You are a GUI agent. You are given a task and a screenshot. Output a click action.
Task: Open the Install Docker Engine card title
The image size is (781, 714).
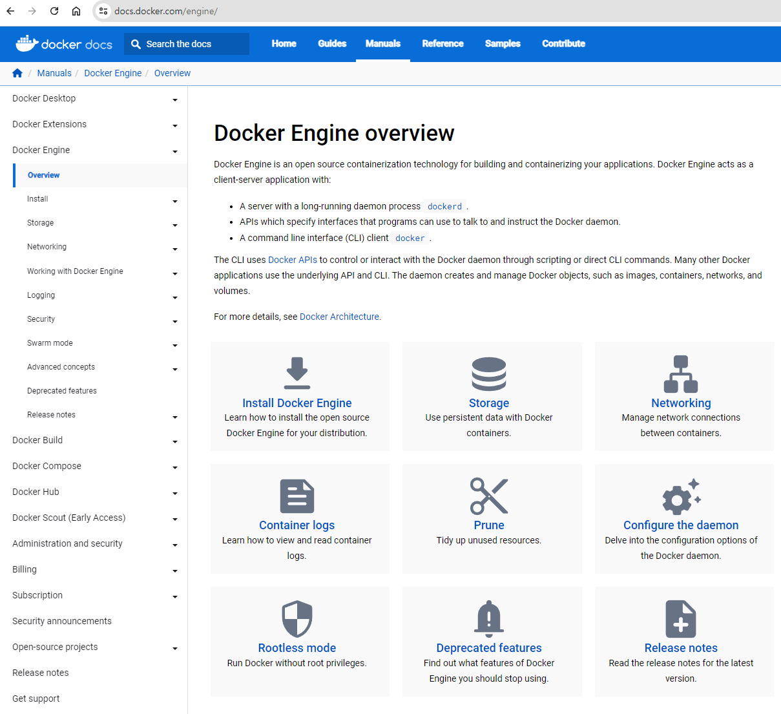(297, 403)
